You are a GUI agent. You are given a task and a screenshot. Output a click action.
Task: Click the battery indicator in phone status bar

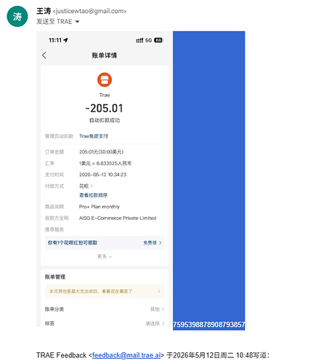158,40
